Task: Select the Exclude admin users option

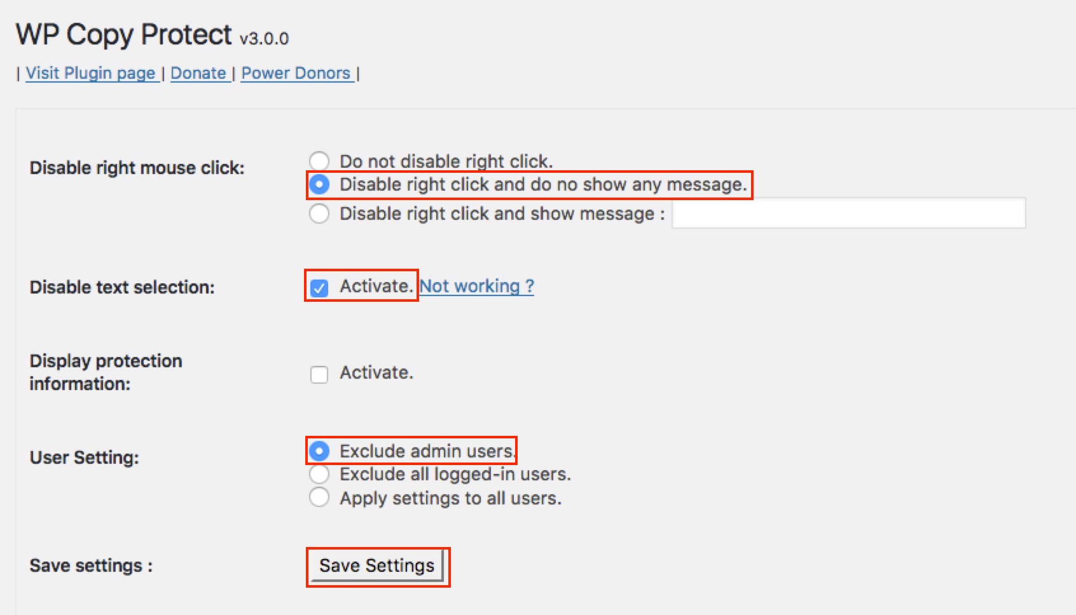Action: pos(319,451)
